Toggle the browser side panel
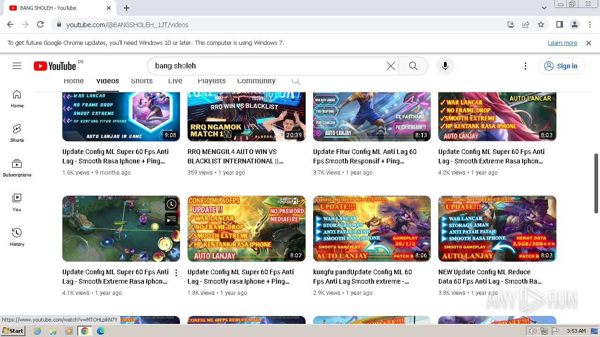 pos(559,24)
